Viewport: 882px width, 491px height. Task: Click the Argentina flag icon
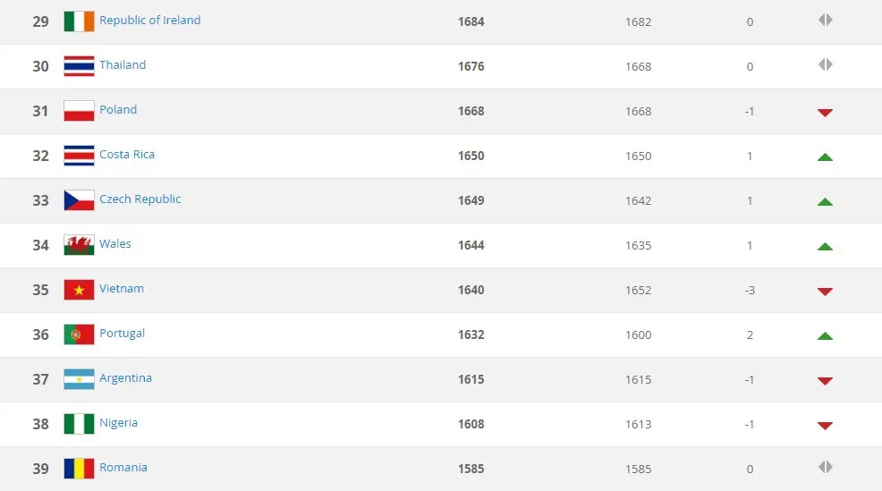(x=79, y=379)
